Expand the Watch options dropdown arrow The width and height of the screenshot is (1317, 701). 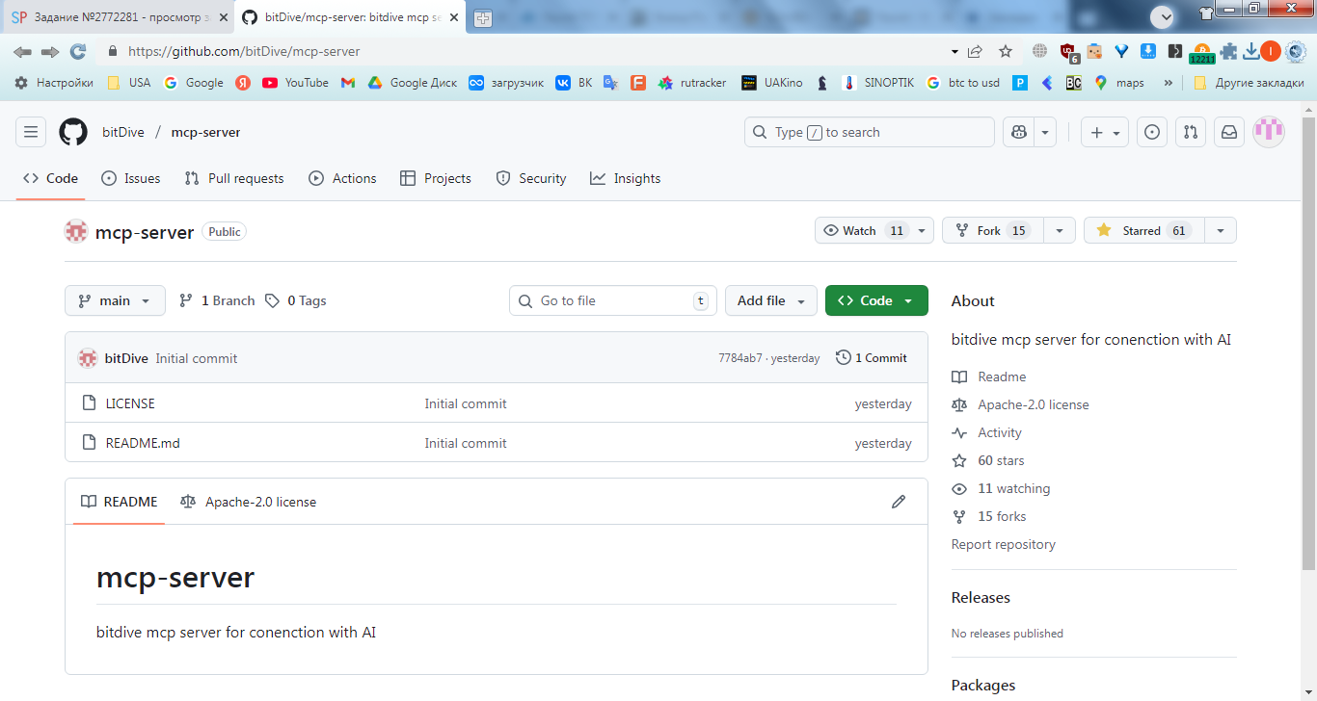click(x=923, y=230)
